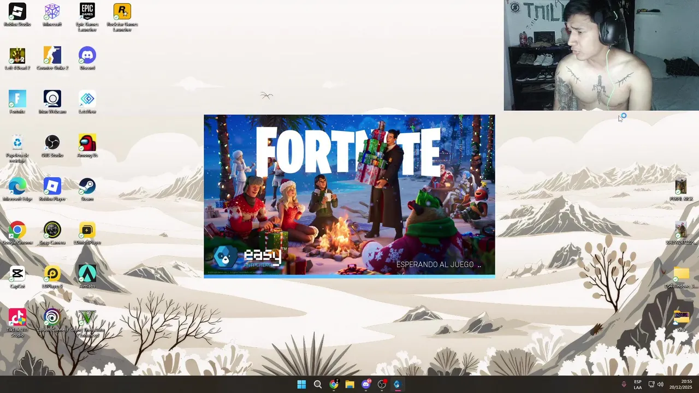This screenshot has width=699, height=393.
Task: Switch to Chrome in the taskbar
Action: (x=334, y=384)
